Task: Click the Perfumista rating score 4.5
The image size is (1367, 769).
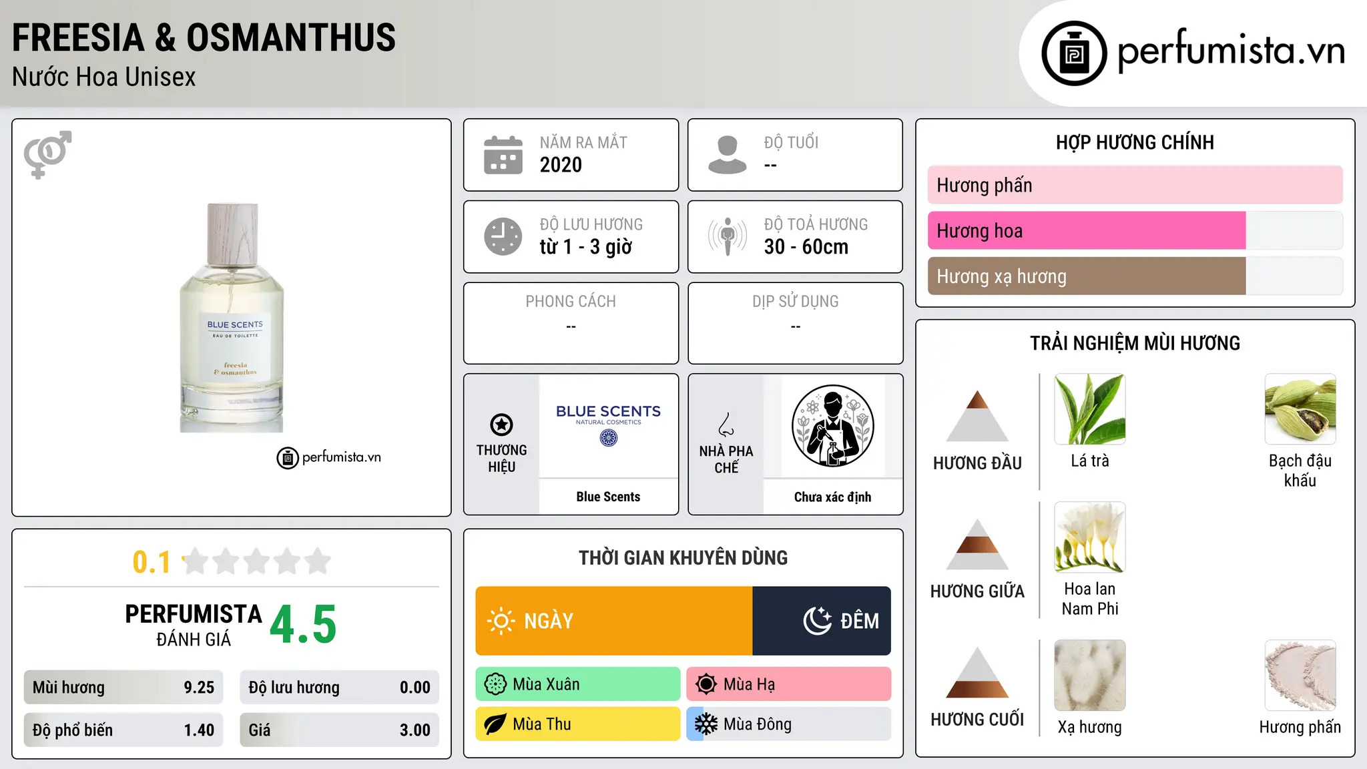Action: point(303,624)
